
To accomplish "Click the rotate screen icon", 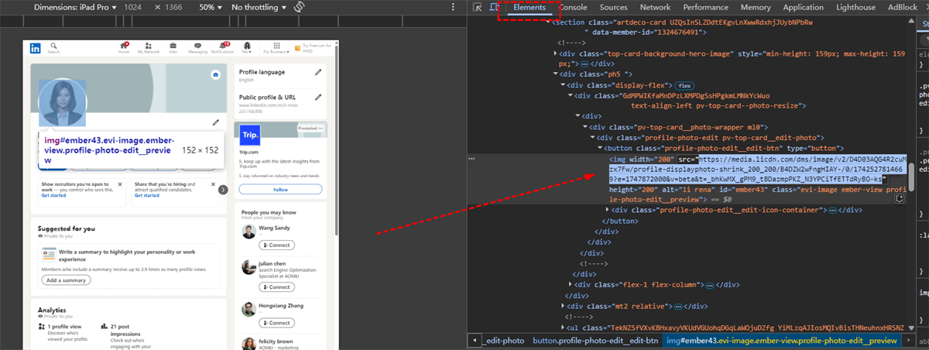I will (x=300, y=7).
